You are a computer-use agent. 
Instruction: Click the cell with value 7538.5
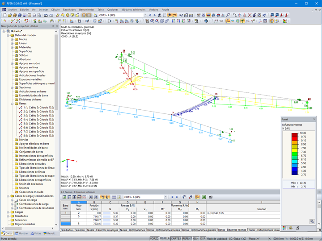click(x=94, y=224)
